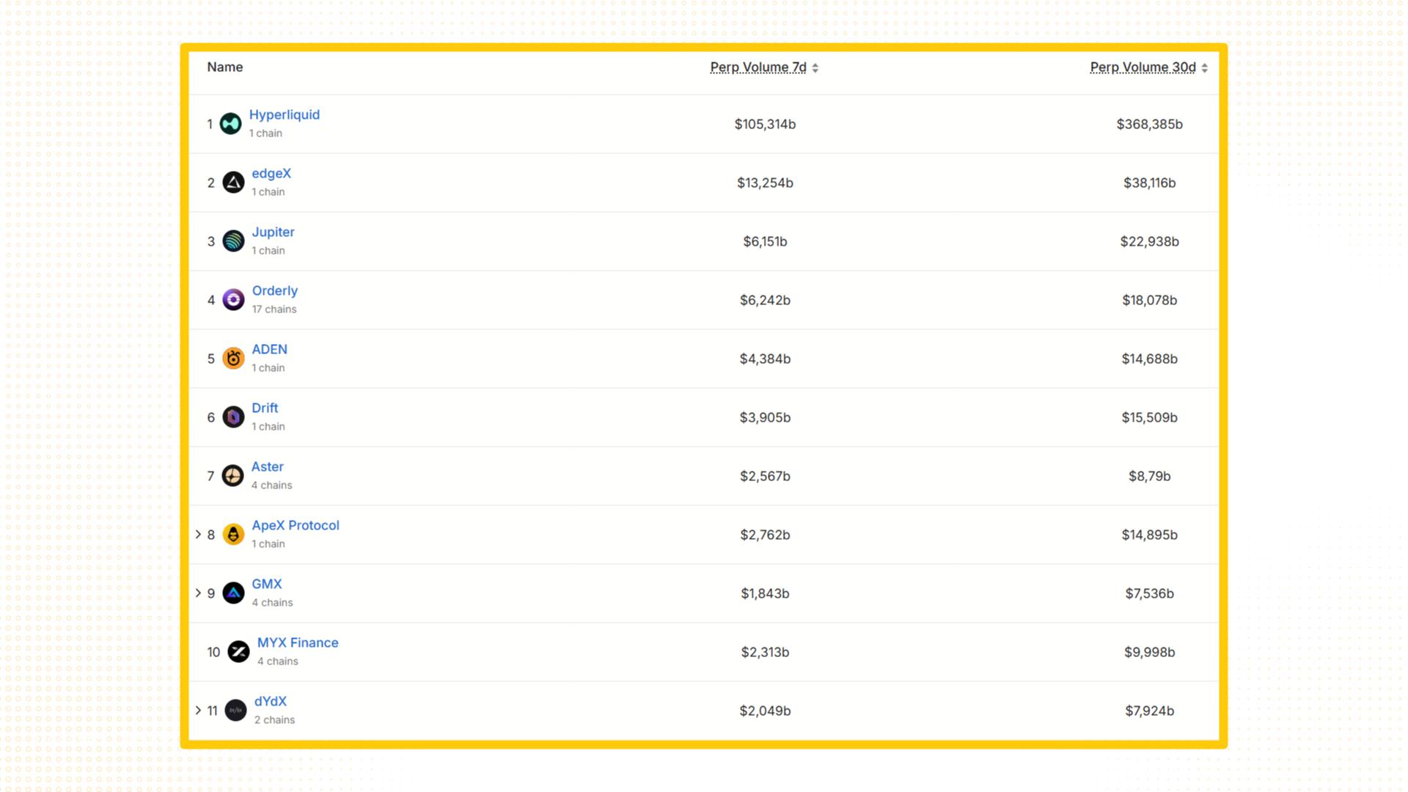The width and height of the screenshot is (1408, 792).
Task: Click the '1 chain' label under Hyperliquid
Action: click(265, 133)
